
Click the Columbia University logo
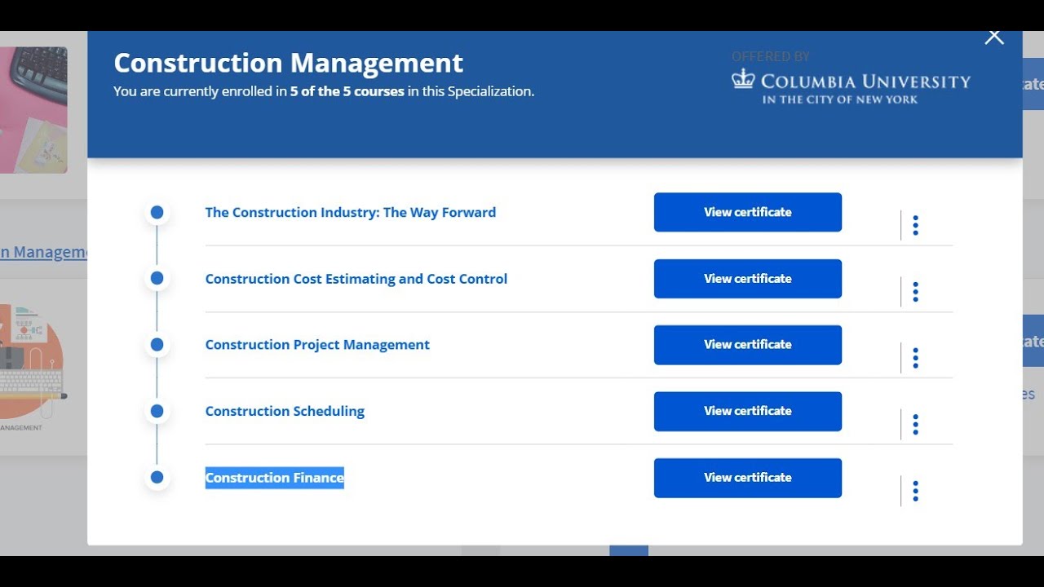click(x=851, y=86)
